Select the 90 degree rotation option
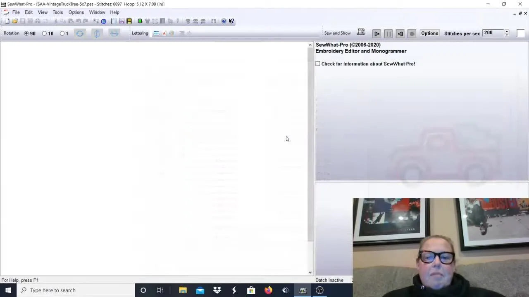 [x=26, y=33]
